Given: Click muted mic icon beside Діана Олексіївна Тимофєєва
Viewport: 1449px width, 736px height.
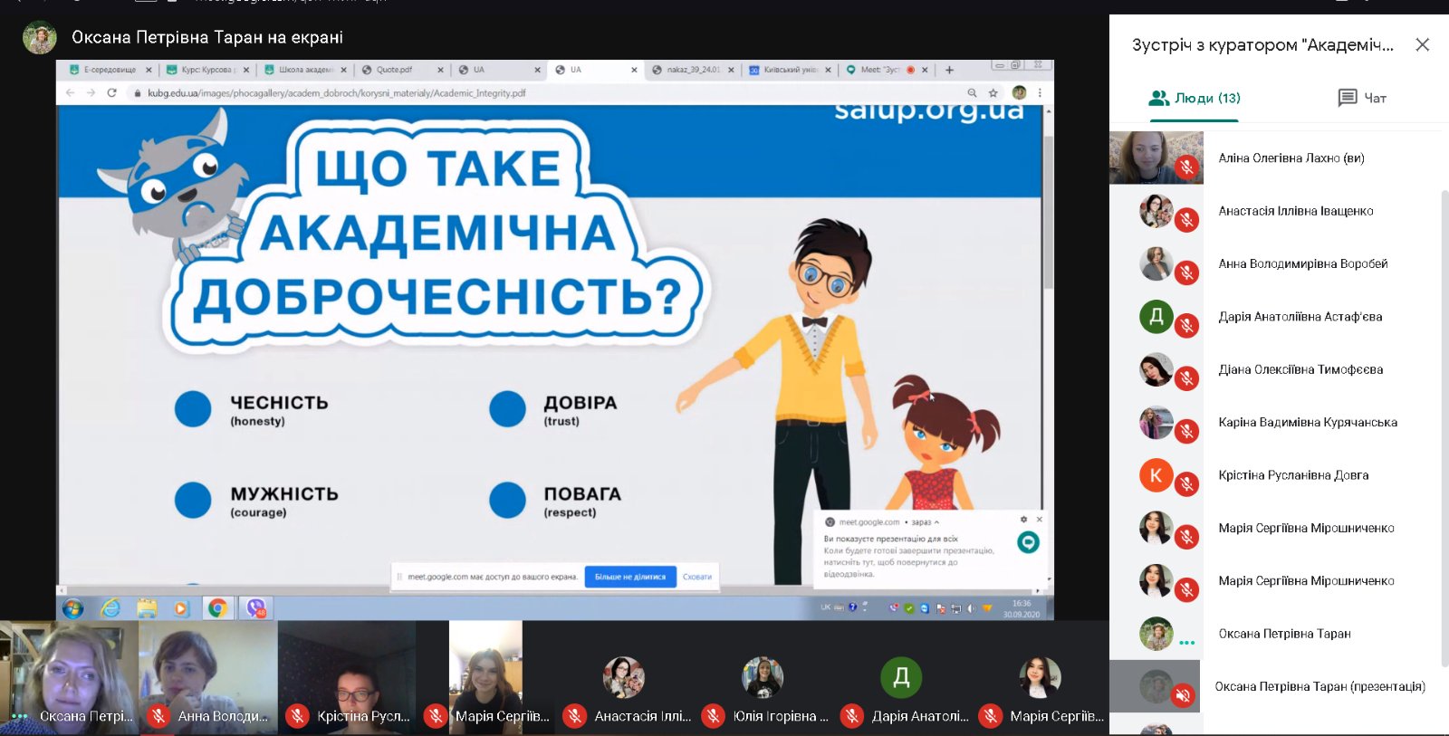Looking at the screenshot, I should click(1186, 378).
